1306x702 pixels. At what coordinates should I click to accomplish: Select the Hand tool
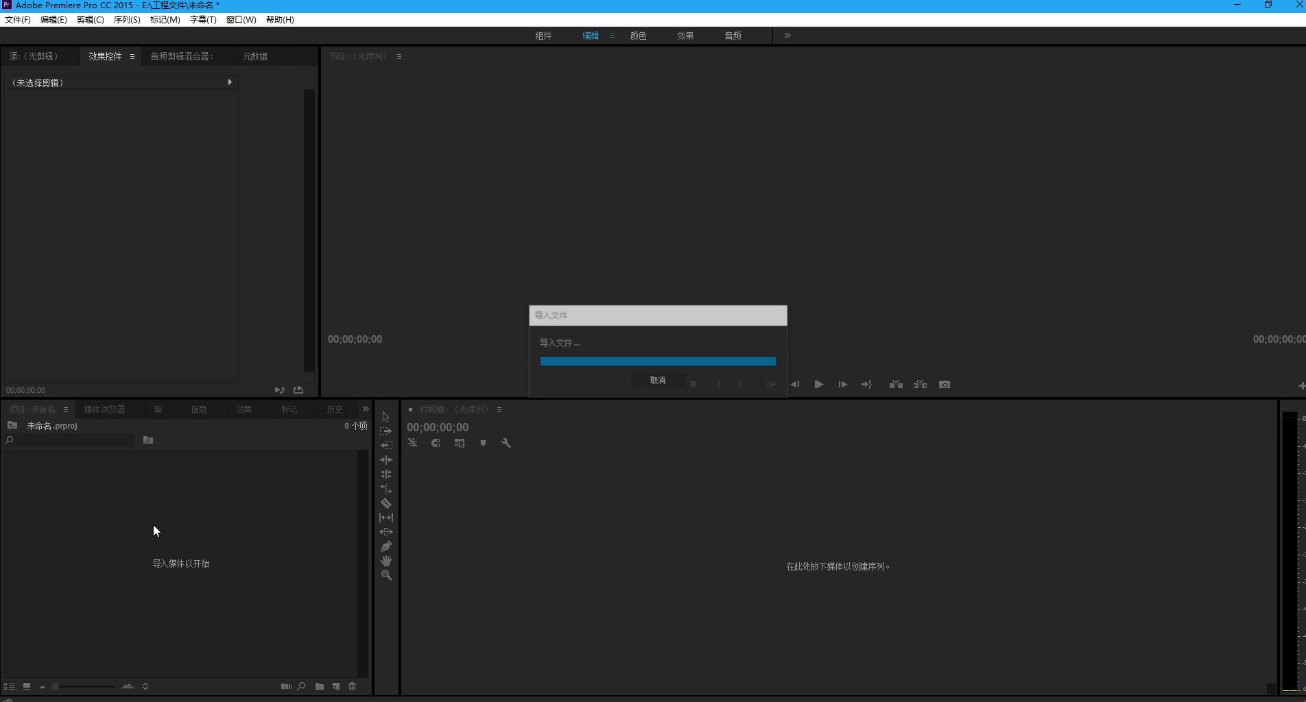pyautogui.click(x=386, y=561)
